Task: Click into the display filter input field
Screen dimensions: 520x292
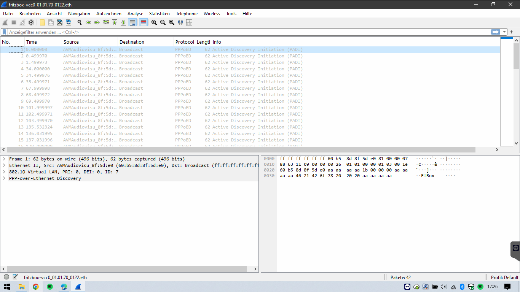Action: pos(249,32)
